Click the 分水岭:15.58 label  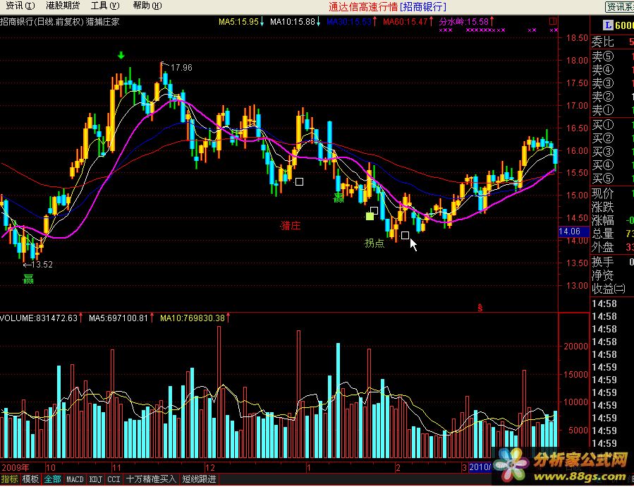(x=464, y=21)
